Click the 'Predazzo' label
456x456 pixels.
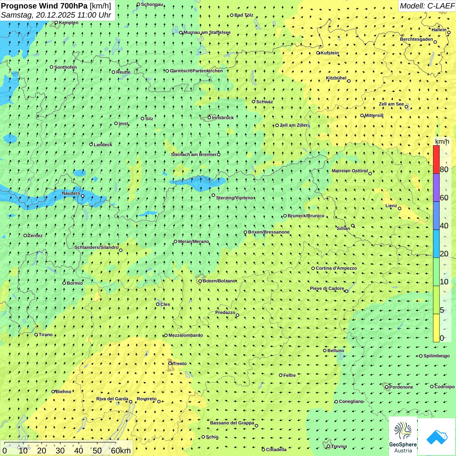(225, 312)
